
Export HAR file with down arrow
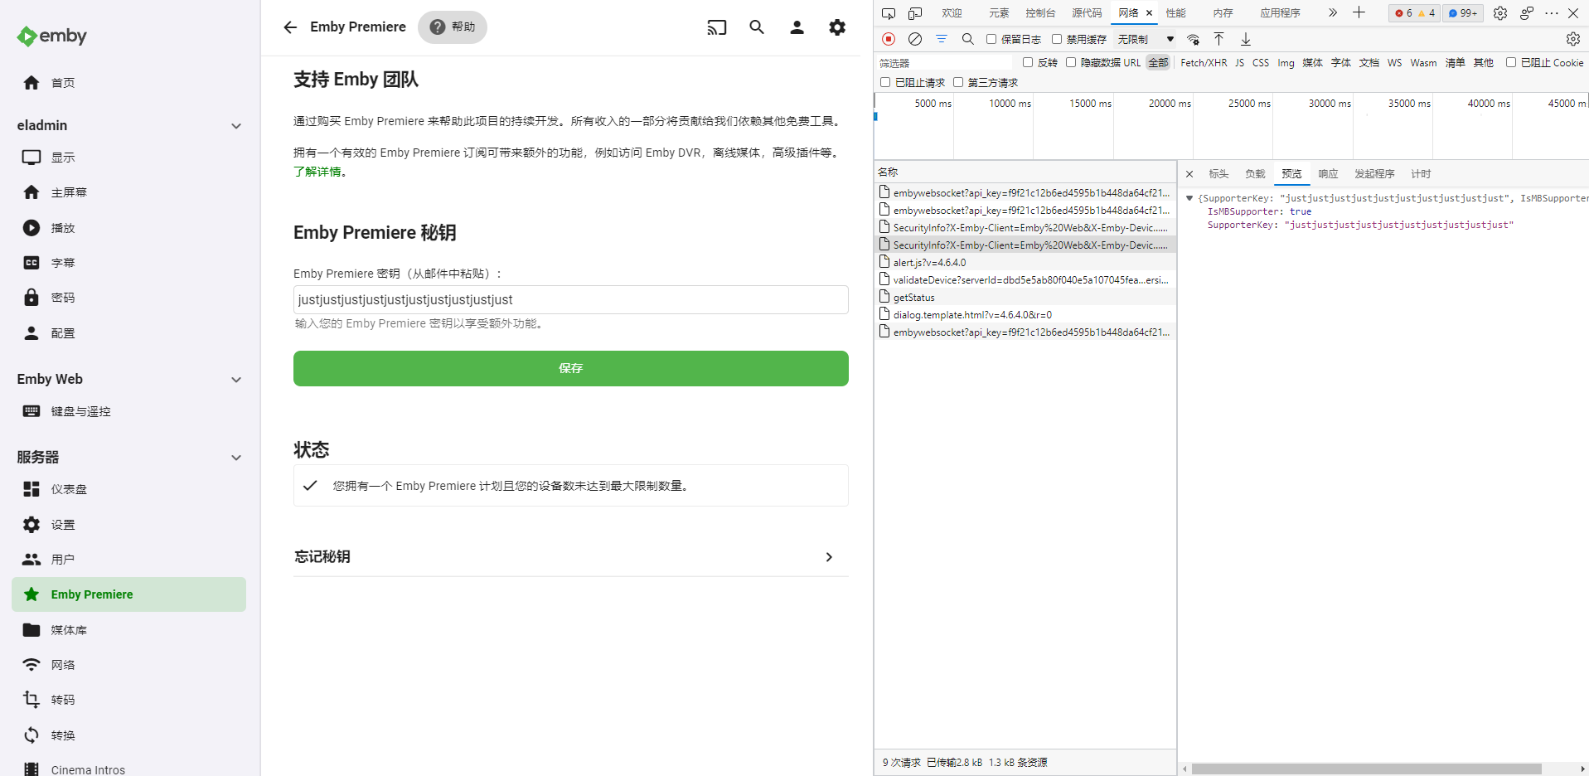point(1246,39)
